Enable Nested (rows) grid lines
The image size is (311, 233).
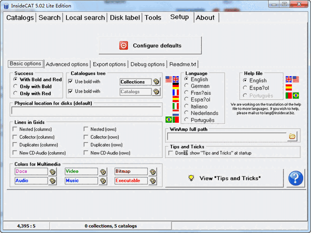[86, 129]
